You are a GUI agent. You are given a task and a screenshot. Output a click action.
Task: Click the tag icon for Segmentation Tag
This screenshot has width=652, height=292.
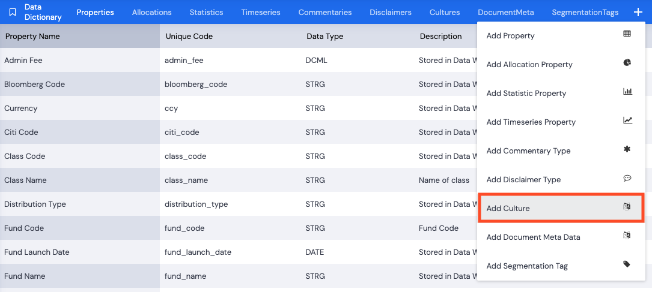[x=627, y=264]
